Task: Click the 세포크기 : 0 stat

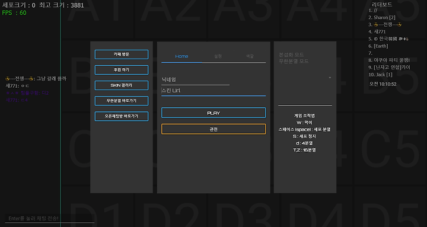Action: (19, 5)
